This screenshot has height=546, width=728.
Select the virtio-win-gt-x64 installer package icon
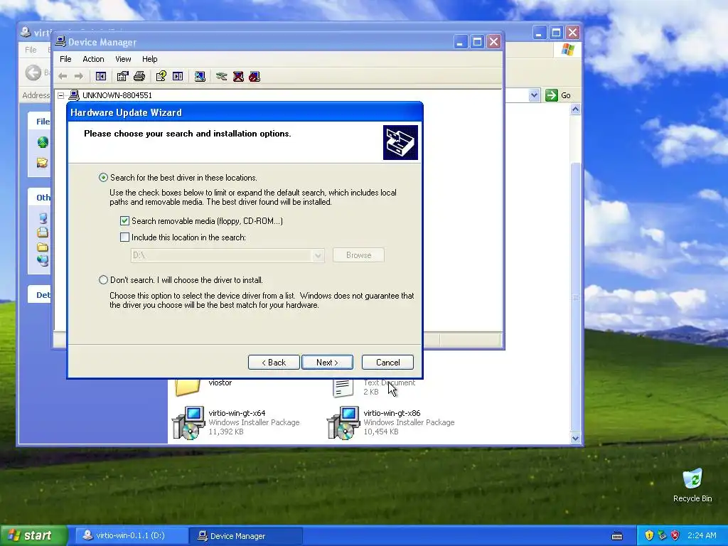[x=188, y=422]
